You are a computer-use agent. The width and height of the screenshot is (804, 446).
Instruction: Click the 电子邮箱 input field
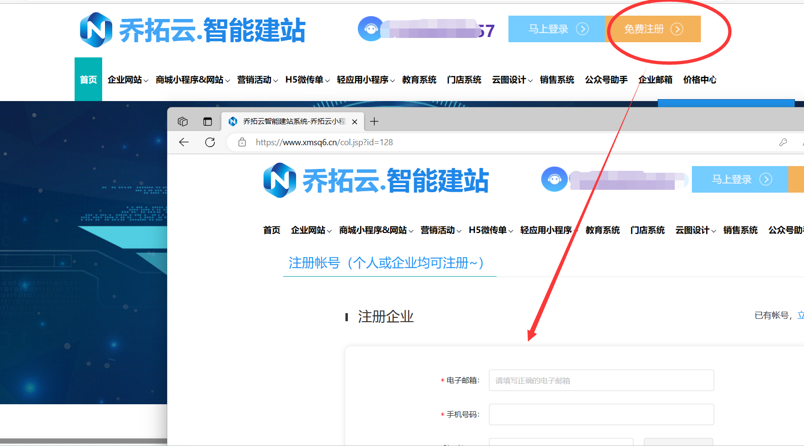[x=601, y=381]
